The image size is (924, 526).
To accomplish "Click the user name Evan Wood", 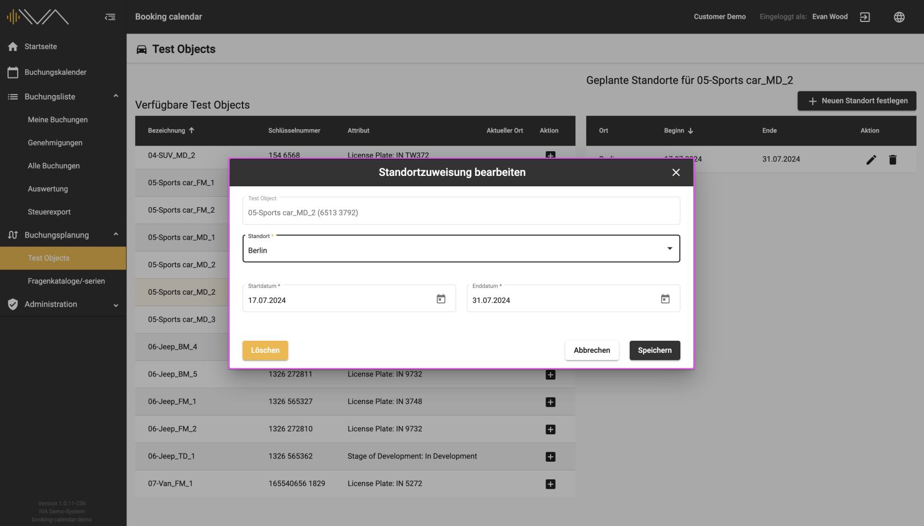I will tap(830, 17).
